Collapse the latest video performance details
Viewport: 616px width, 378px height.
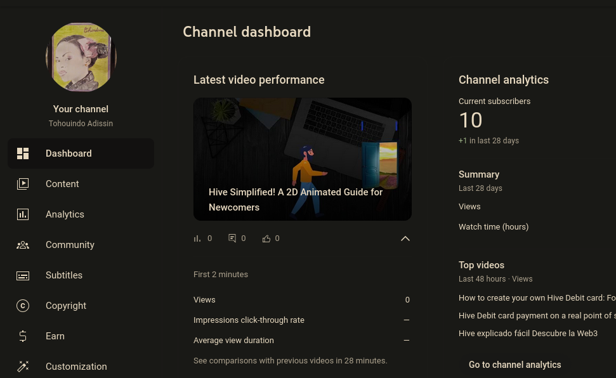[x=405, y=238]
